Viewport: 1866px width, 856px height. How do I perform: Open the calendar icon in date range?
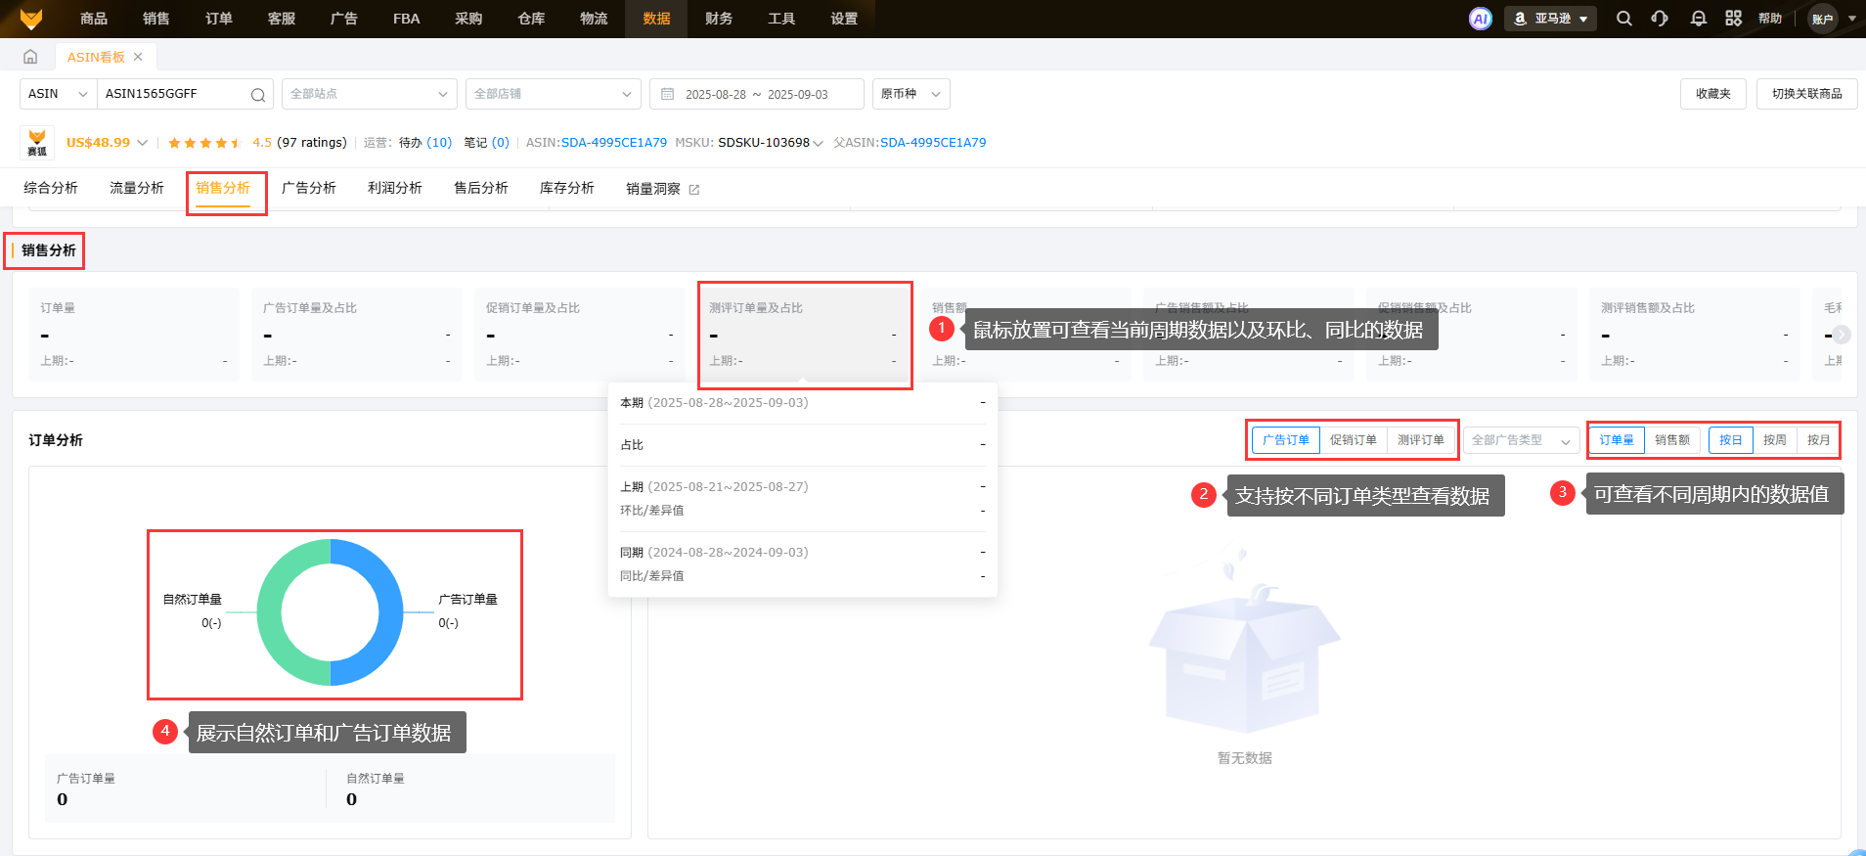click(668, 95)
